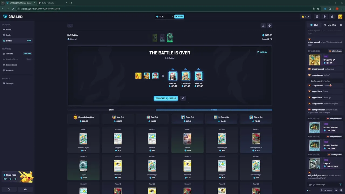Click the rightmost chat footer icon

[341, 190]
